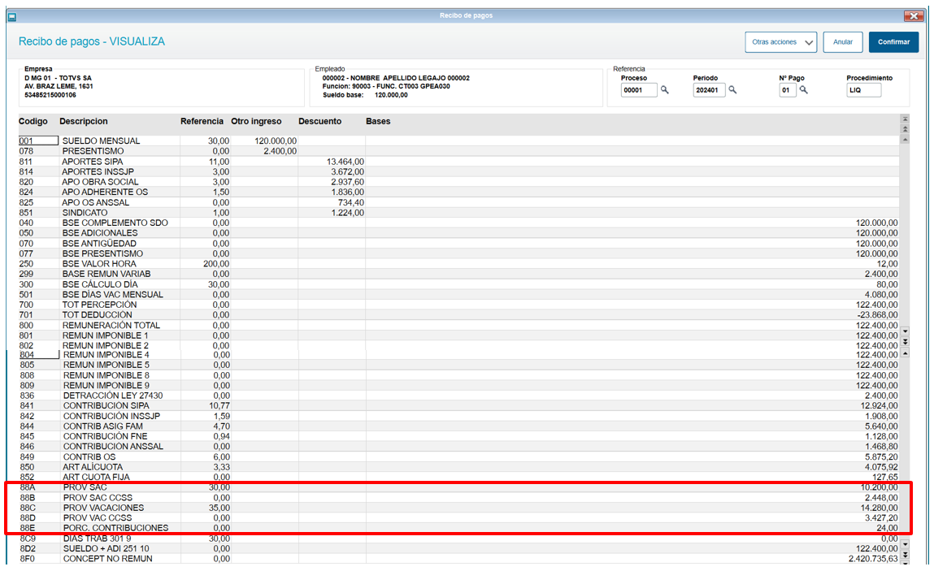Sort by Descripcion column header
Screen dimensions: 934x571
[x=84, y=122]
